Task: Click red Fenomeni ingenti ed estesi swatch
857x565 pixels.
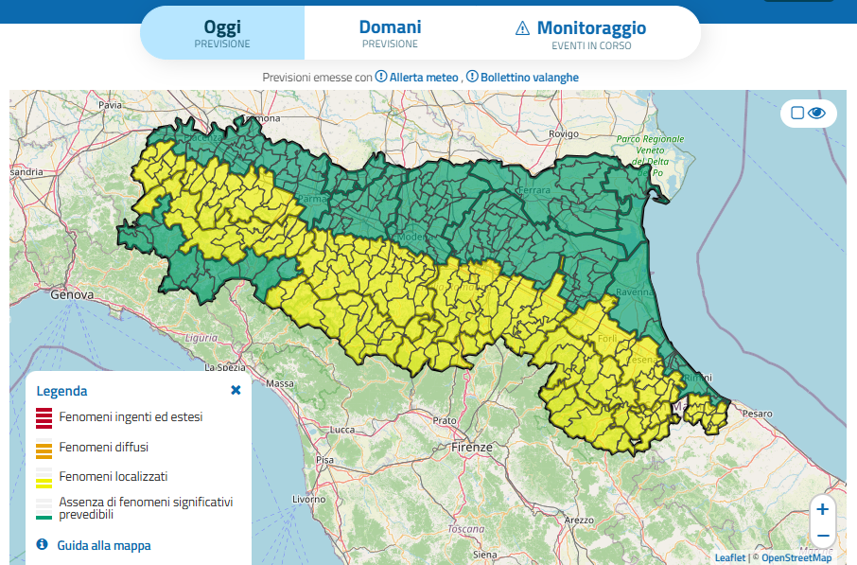Action: tap(44, 417)
